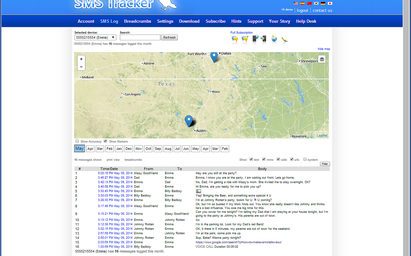Toggle the calls filter checkbox
411x256 pixels.
click(278, 159)
